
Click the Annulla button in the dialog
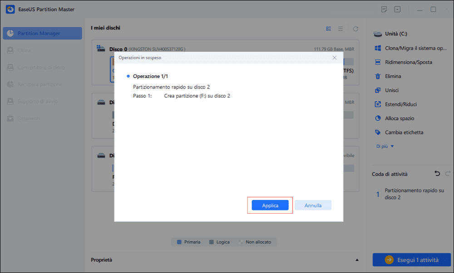coord(313,205)
